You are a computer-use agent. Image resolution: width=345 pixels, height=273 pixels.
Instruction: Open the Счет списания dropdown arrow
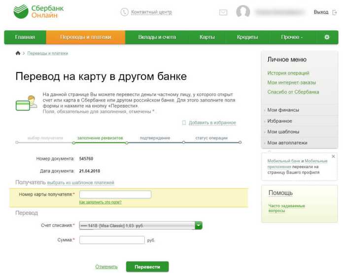coord(199,226)
